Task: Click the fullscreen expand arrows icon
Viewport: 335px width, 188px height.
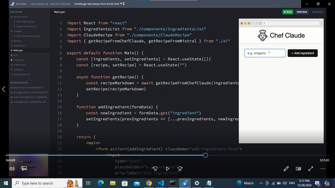Action: coord(310,169)
